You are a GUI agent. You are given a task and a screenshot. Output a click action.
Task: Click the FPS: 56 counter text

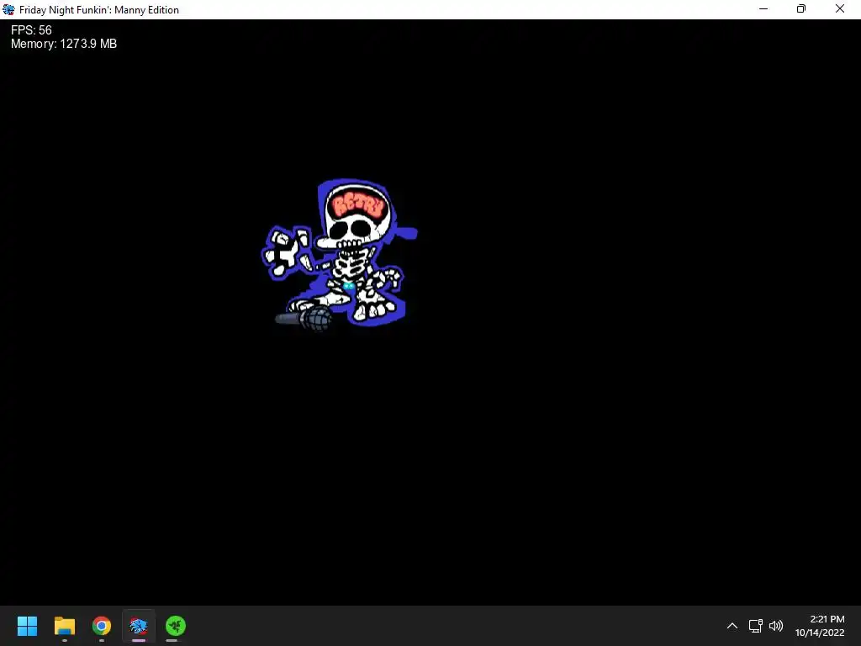click(31, 30)
